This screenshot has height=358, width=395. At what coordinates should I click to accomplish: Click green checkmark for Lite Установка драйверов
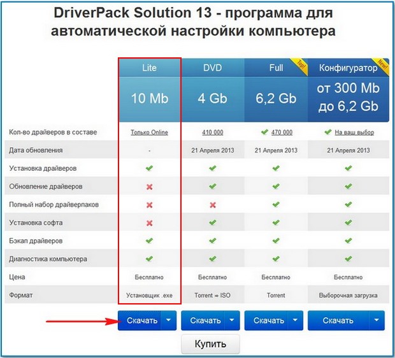[149, 169]
